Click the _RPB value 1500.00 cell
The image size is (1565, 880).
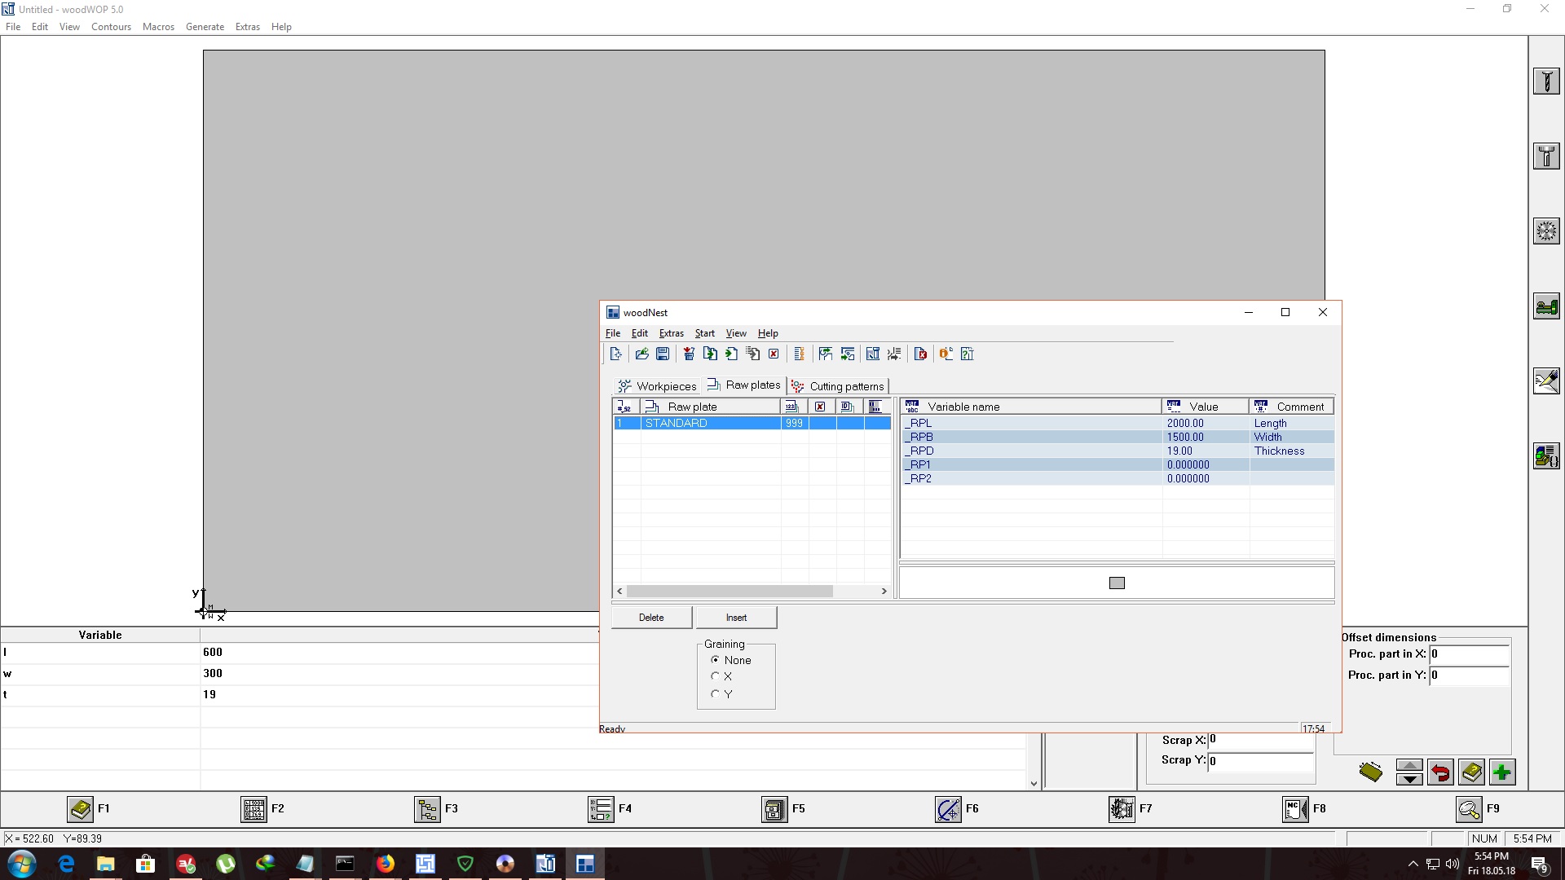coord(1206,437)
